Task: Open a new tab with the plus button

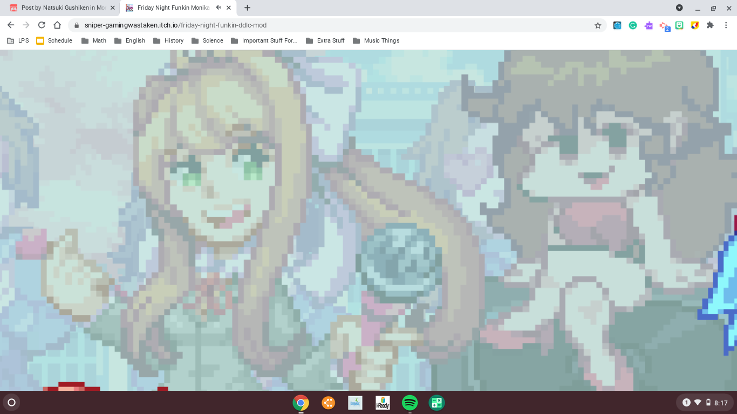Action: click(x=247, y=8)
